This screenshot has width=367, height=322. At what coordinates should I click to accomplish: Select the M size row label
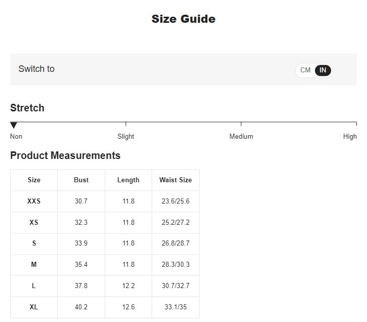click(x=34, y=264)
